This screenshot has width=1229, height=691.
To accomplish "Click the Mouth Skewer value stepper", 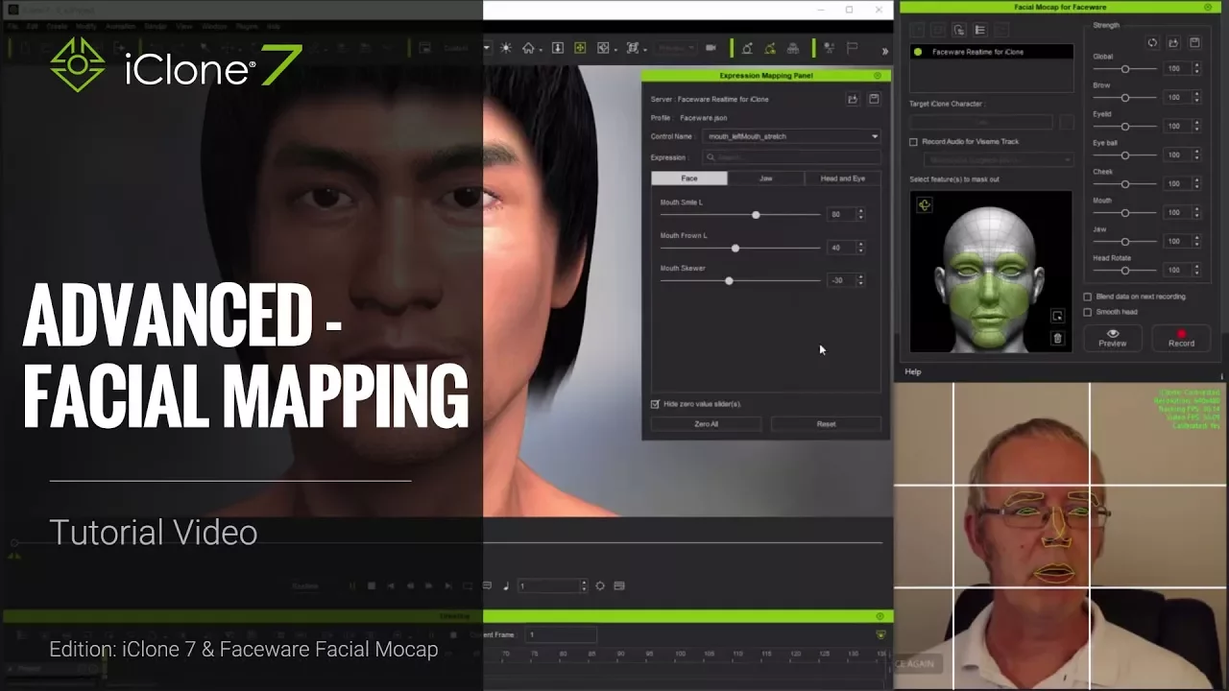I will 860,280.
